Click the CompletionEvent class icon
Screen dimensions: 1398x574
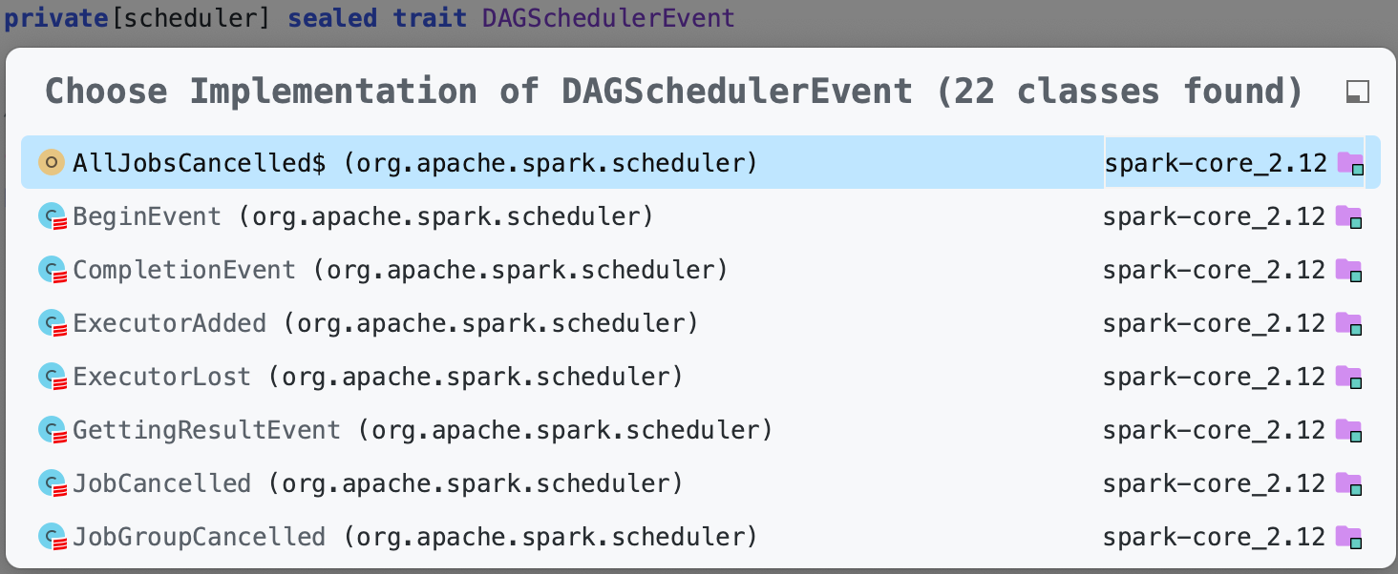pyautogui.click(x=52, y=271)
